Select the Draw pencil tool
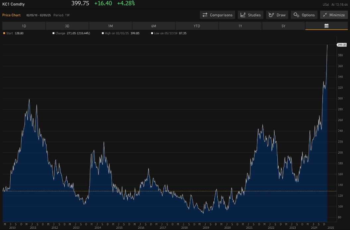 pyautogui.click(x=271, y=15)
